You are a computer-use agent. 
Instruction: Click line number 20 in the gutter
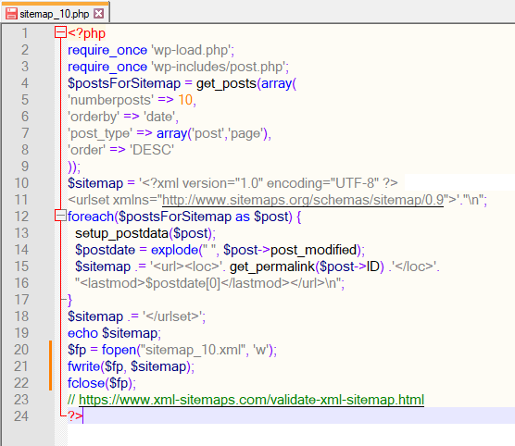pos(21,350)
